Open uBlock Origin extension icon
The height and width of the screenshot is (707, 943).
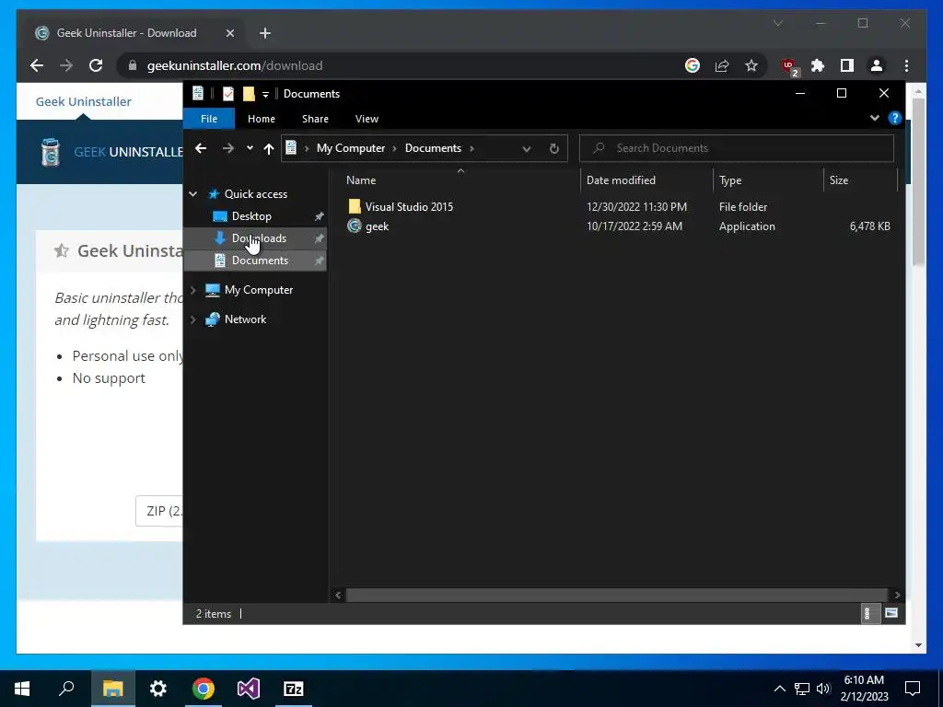pos(788,66)
